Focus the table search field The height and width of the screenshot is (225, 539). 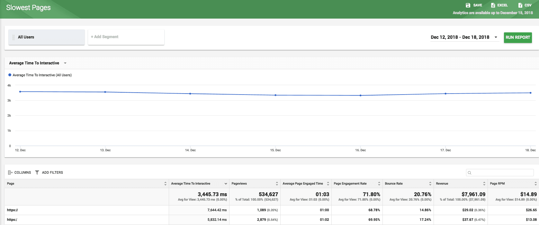(x=500, y=173)
